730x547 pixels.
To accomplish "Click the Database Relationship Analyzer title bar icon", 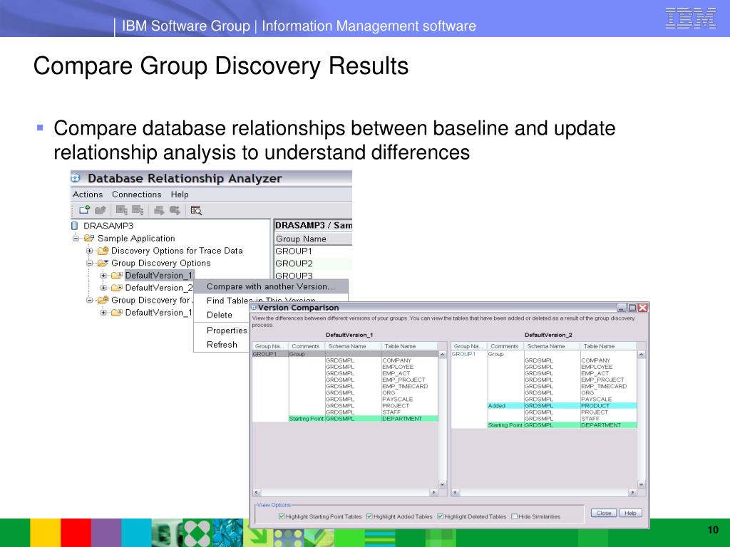I will coord(76,178).
